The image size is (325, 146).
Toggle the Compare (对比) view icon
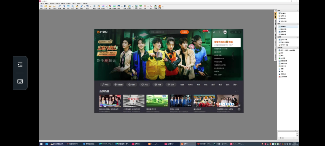click(68, 7)
